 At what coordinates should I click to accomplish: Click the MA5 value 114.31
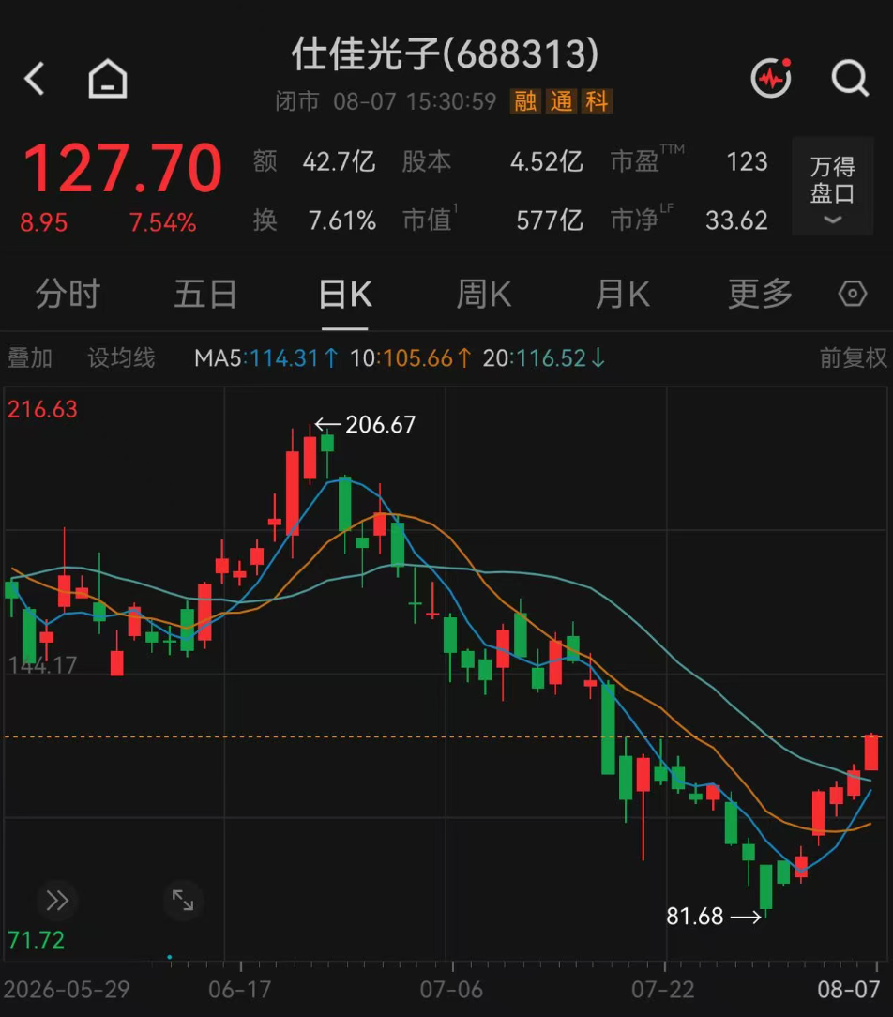click(284, 358)
